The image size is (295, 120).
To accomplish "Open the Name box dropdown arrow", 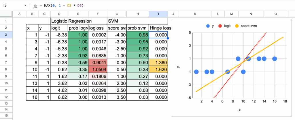I will [x=25, y=6].
